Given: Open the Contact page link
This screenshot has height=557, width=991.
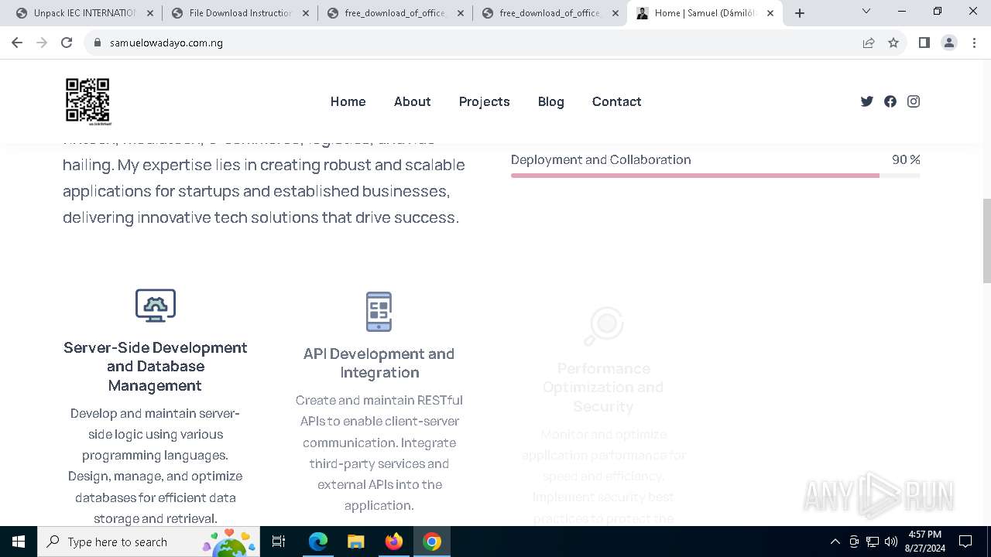Looking at the screenshot, I should 616,101.
